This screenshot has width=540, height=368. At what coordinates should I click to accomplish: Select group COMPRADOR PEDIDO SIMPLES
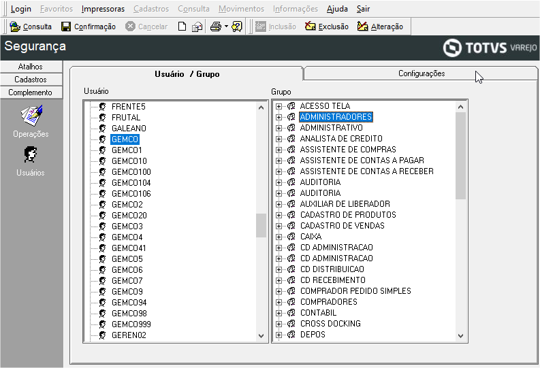[355, 291]
